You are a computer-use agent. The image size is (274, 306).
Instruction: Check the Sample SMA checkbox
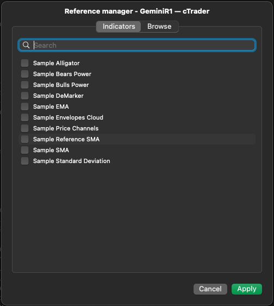point(25,150)
